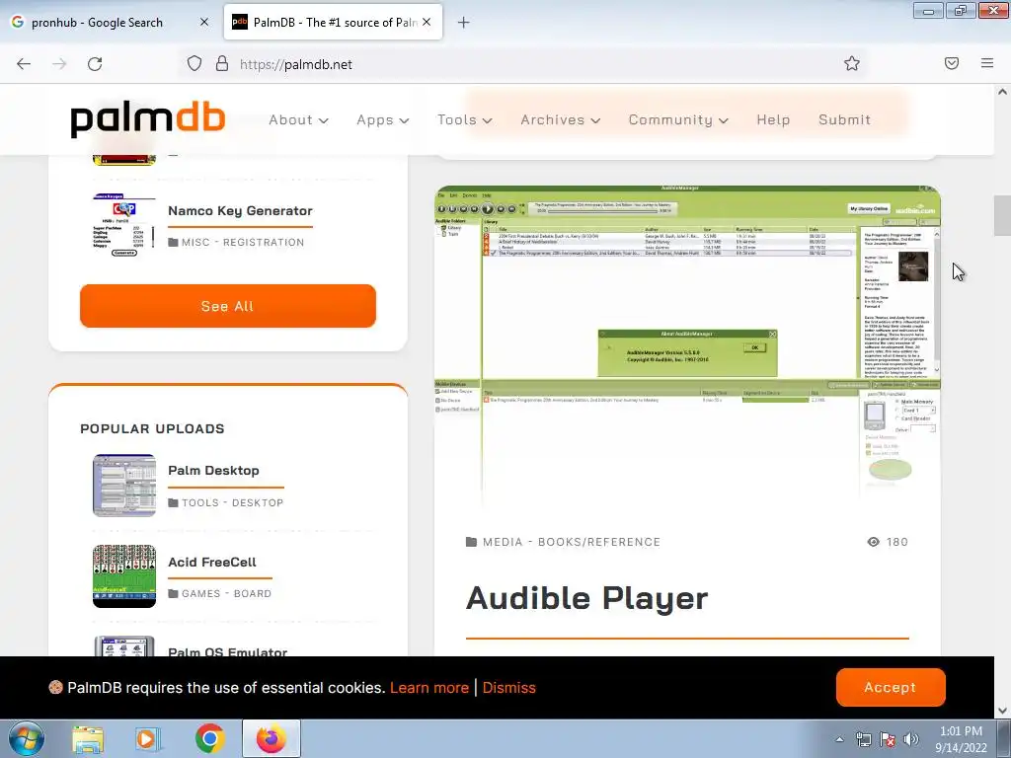This screenshot has height=758, width=1011.
Task: Open the Windows Start button
Action: point(27,738)
